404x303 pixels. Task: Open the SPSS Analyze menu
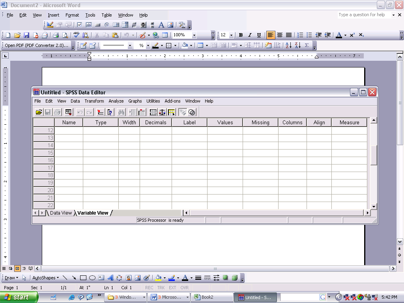116,101
